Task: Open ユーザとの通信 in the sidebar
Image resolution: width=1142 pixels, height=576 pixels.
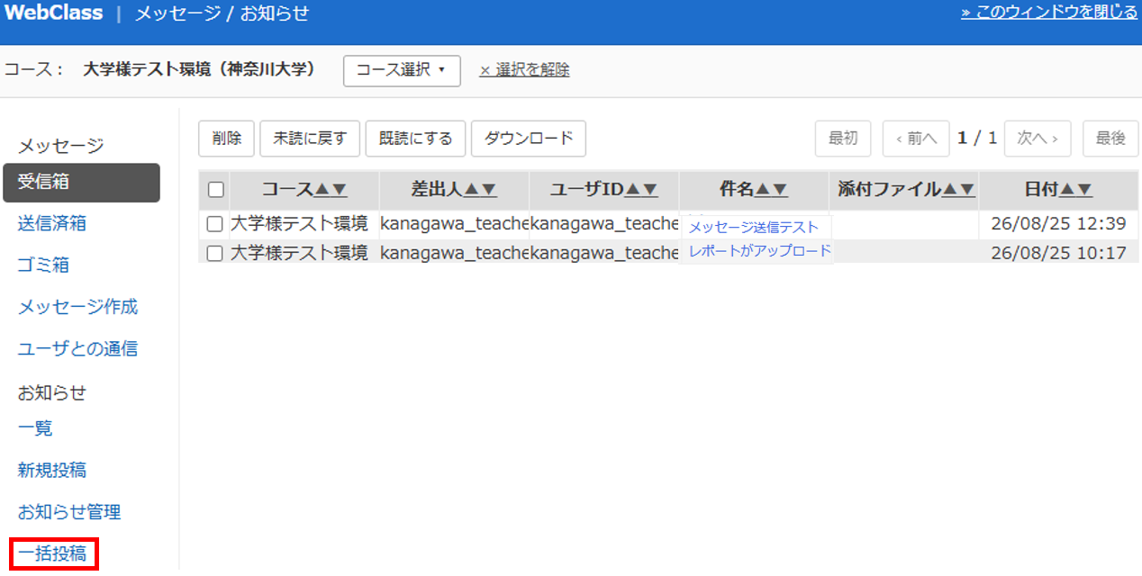Action: point(78,348)
